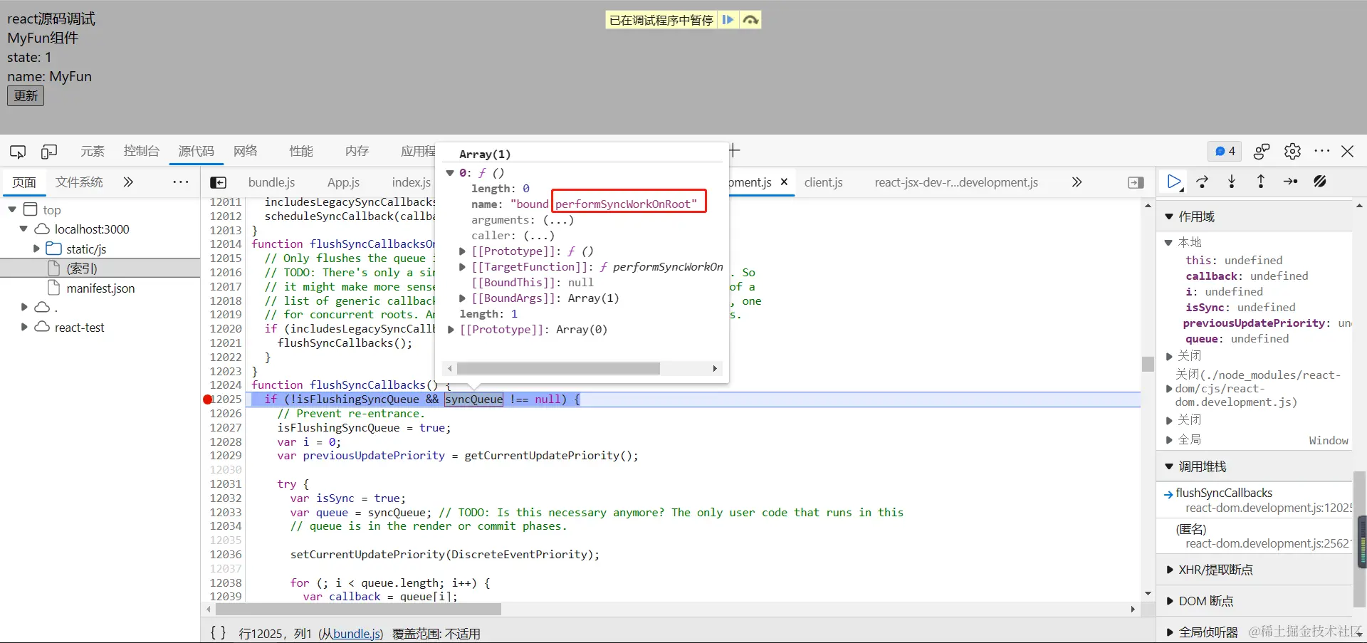Collapse array item 0 in popup
The width and height of the screenshot is (1367, 643).
point(450,173)
